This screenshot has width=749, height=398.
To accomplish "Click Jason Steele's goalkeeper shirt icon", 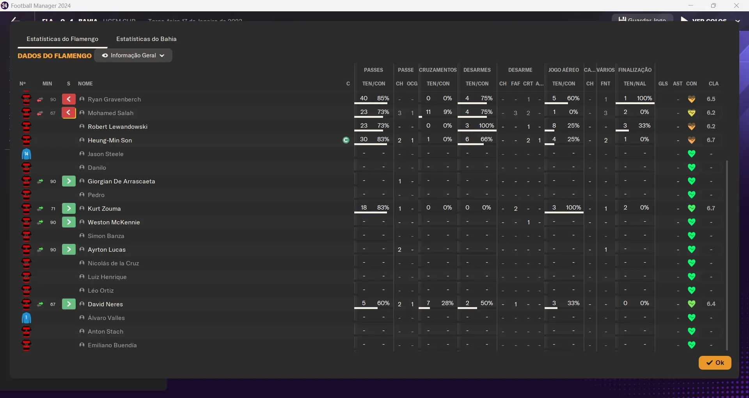I will (x=26, y=154).
